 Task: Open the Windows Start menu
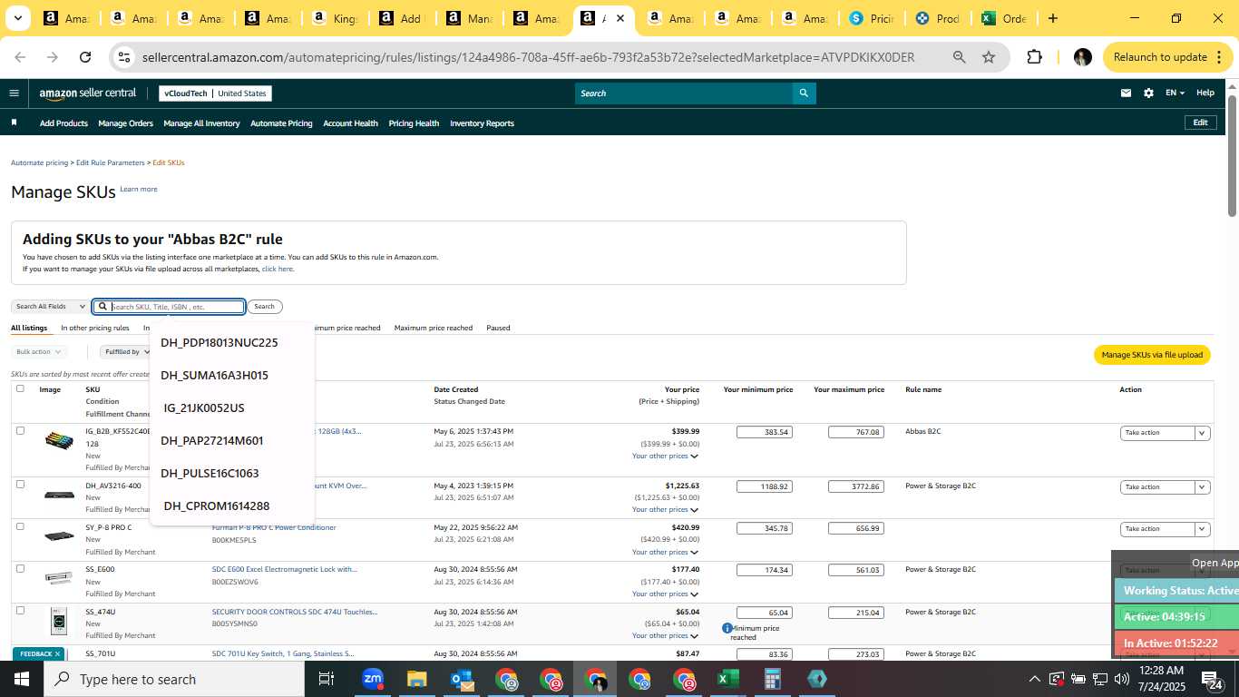point(22,679)
